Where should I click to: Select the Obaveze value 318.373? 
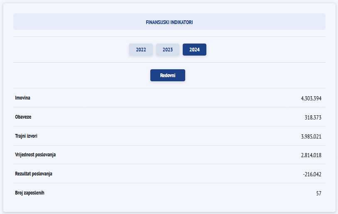[313, 117]
